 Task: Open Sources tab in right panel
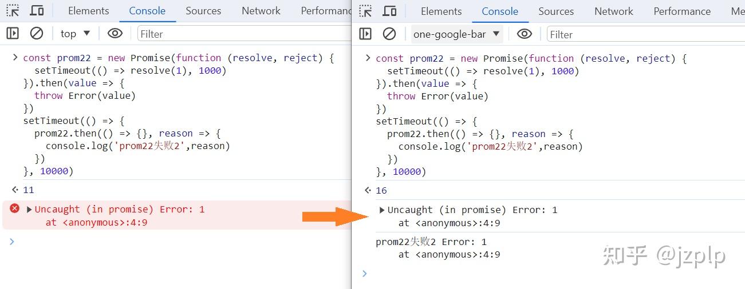556,11
